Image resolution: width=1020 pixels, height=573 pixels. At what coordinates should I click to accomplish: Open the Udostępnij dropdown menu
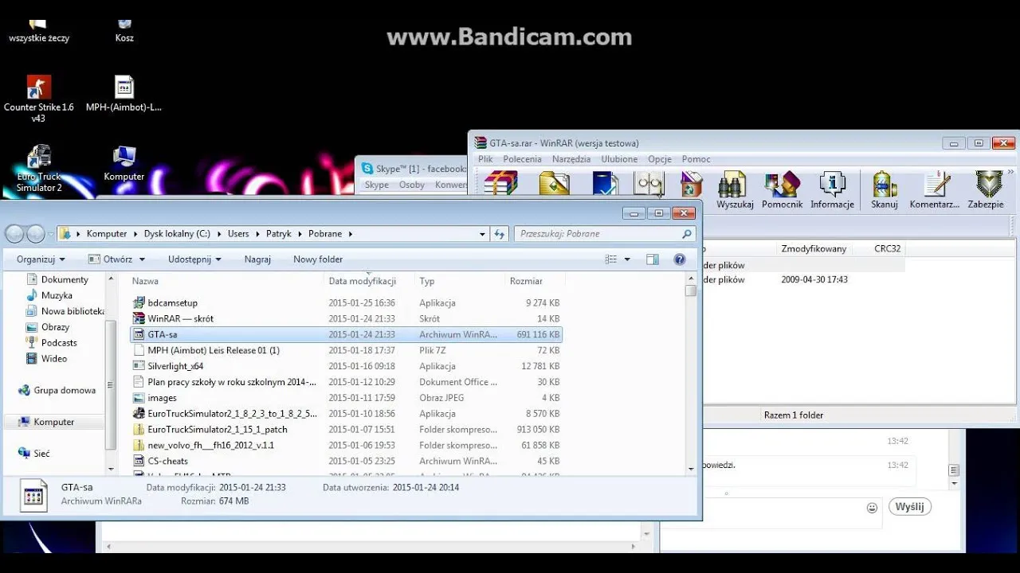(194, 259)
